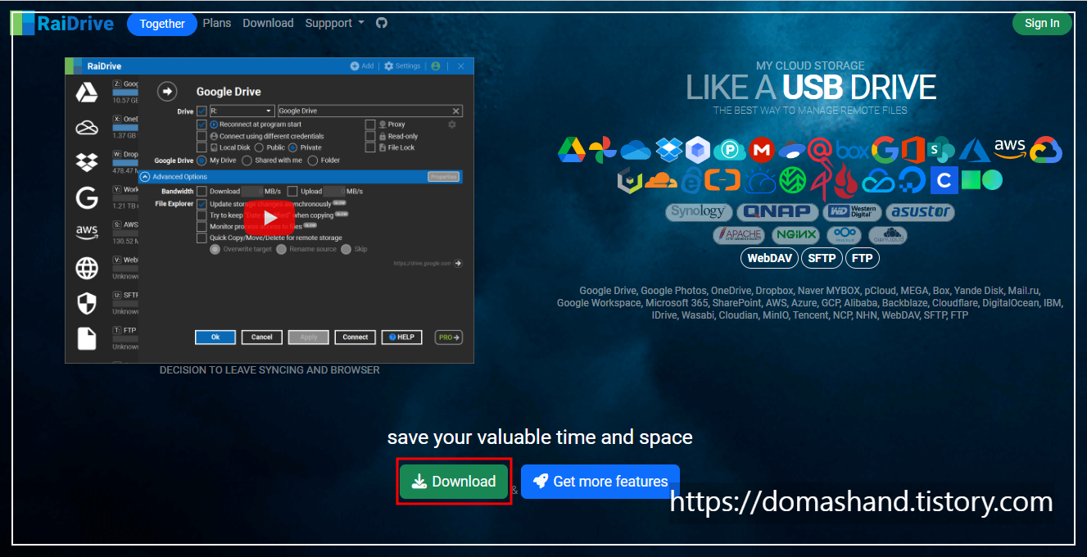The image size is (1087, 557).
Task: Enable the File Lock checkbox in app preview
Action: click(370, 147)
